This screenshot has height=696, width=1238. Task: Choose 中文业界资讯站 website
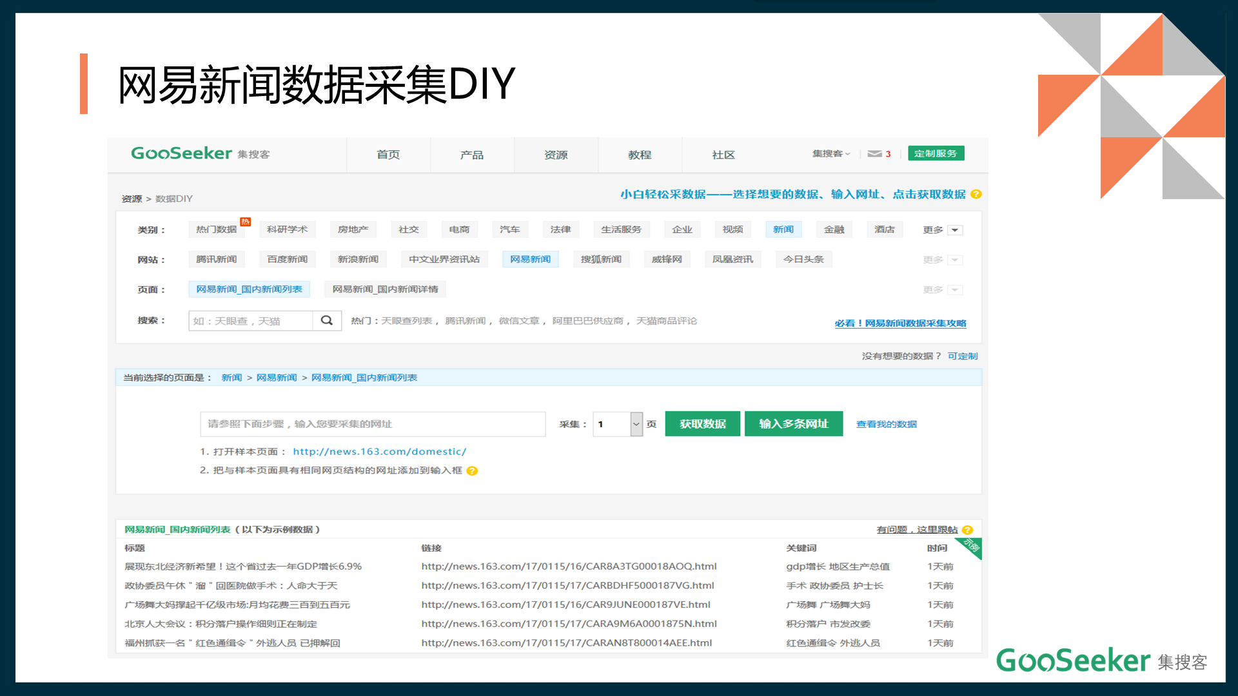tap(444, 259)
